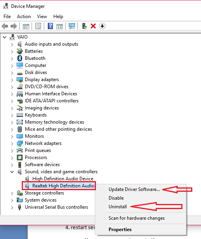
Task: Select the VAIO computer name label
Action: click(x=23, y=37)
